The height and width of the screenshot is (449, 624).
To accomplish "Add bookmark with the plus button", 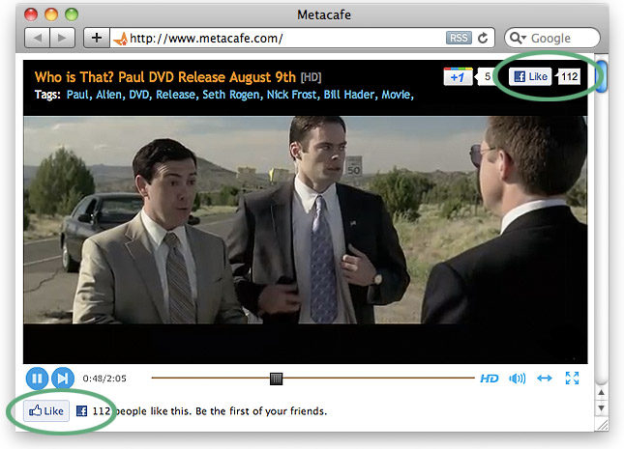I will 97,39.
